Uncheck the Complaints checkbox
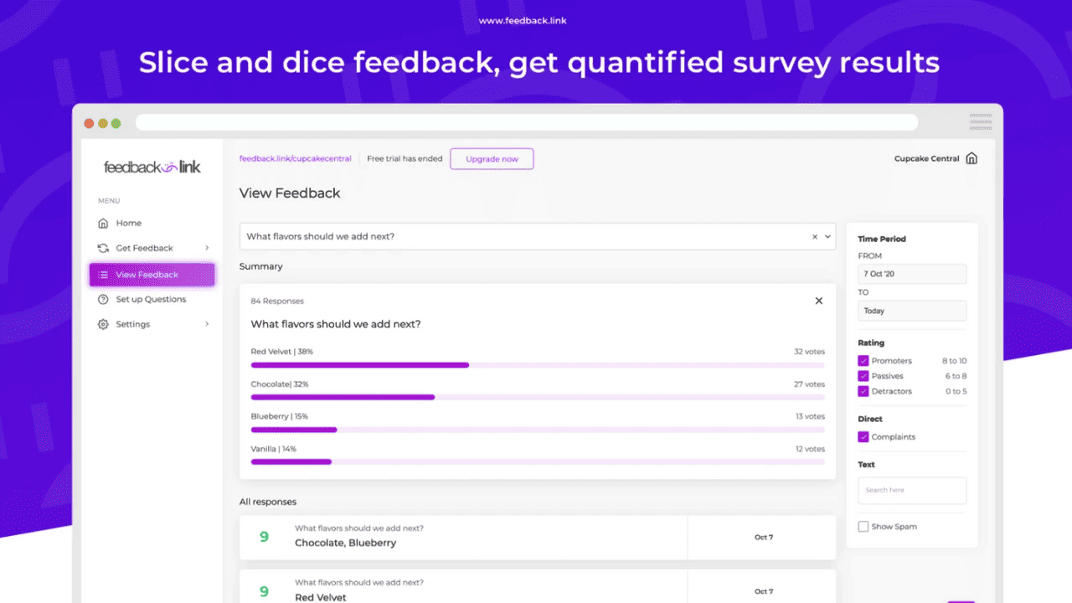The width and height of the screenshot is (1072, 603). pyautogui.click(x=863, y=437)
